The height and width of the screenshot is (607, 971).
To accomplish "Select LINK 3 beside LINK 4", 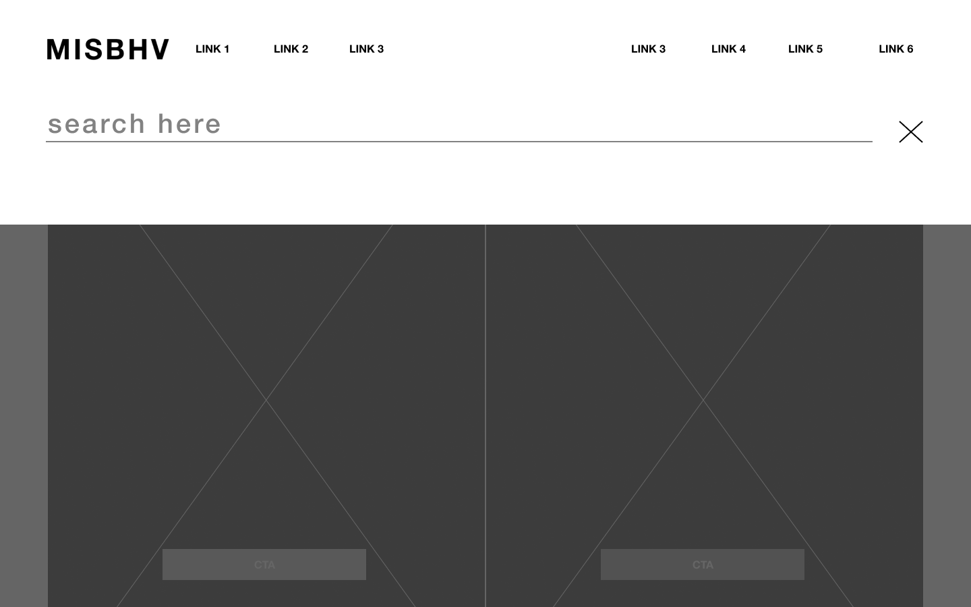I will click(648, 49).
